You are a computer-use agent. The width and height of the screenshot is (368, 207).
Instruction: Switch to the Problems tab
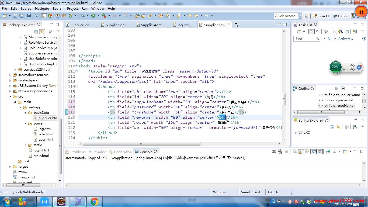click(75, 152)
